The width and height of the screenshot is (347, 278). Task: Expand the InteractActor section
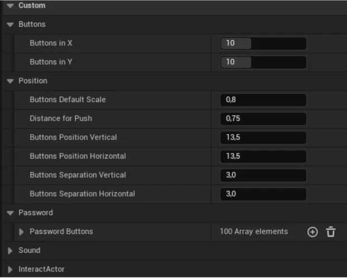tap(10, 270)
